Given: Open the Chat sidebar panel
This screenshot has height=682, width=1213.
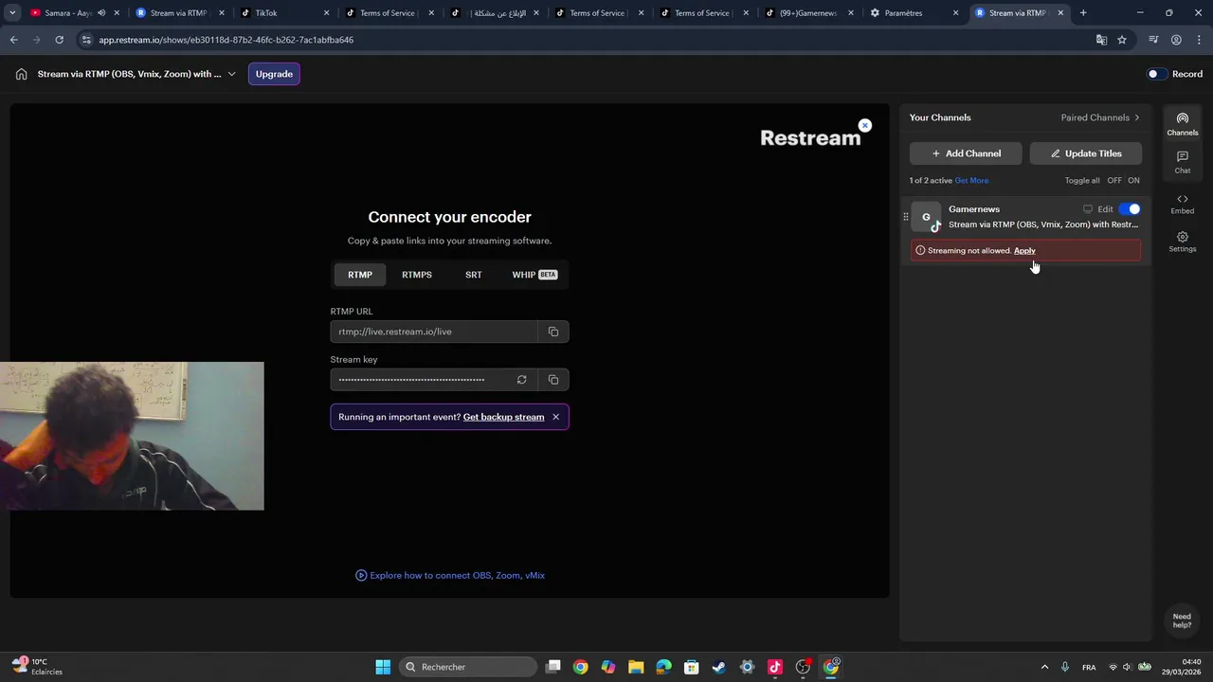Looking at the screenshot, I should pyautogui.click(x=1182, y=162).
